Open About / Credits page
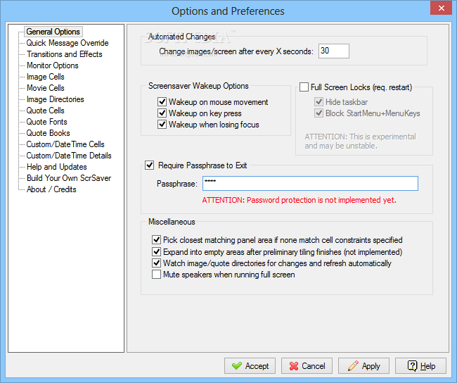457x383 pixels. (x=51, y=189)
